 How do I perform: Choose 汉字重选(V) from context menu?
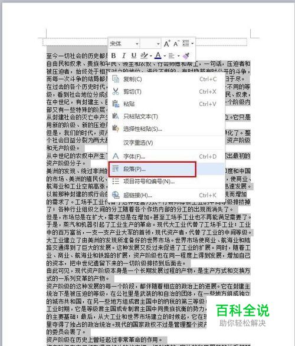(166, 143)
